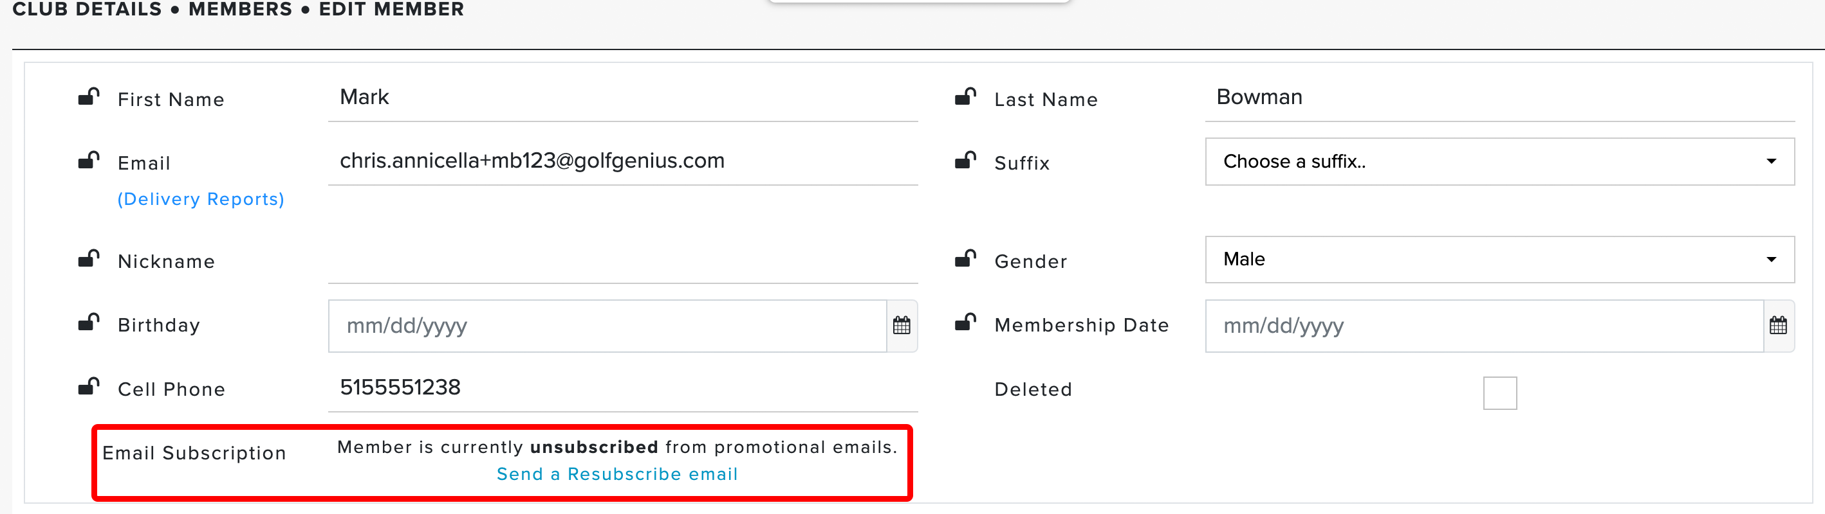Click into the Email address field
1825x514 pixels.
tap(622, 161)
